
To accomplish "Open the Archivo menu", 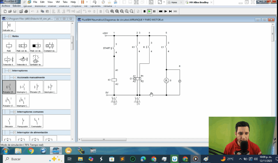I will coord(6,6).
